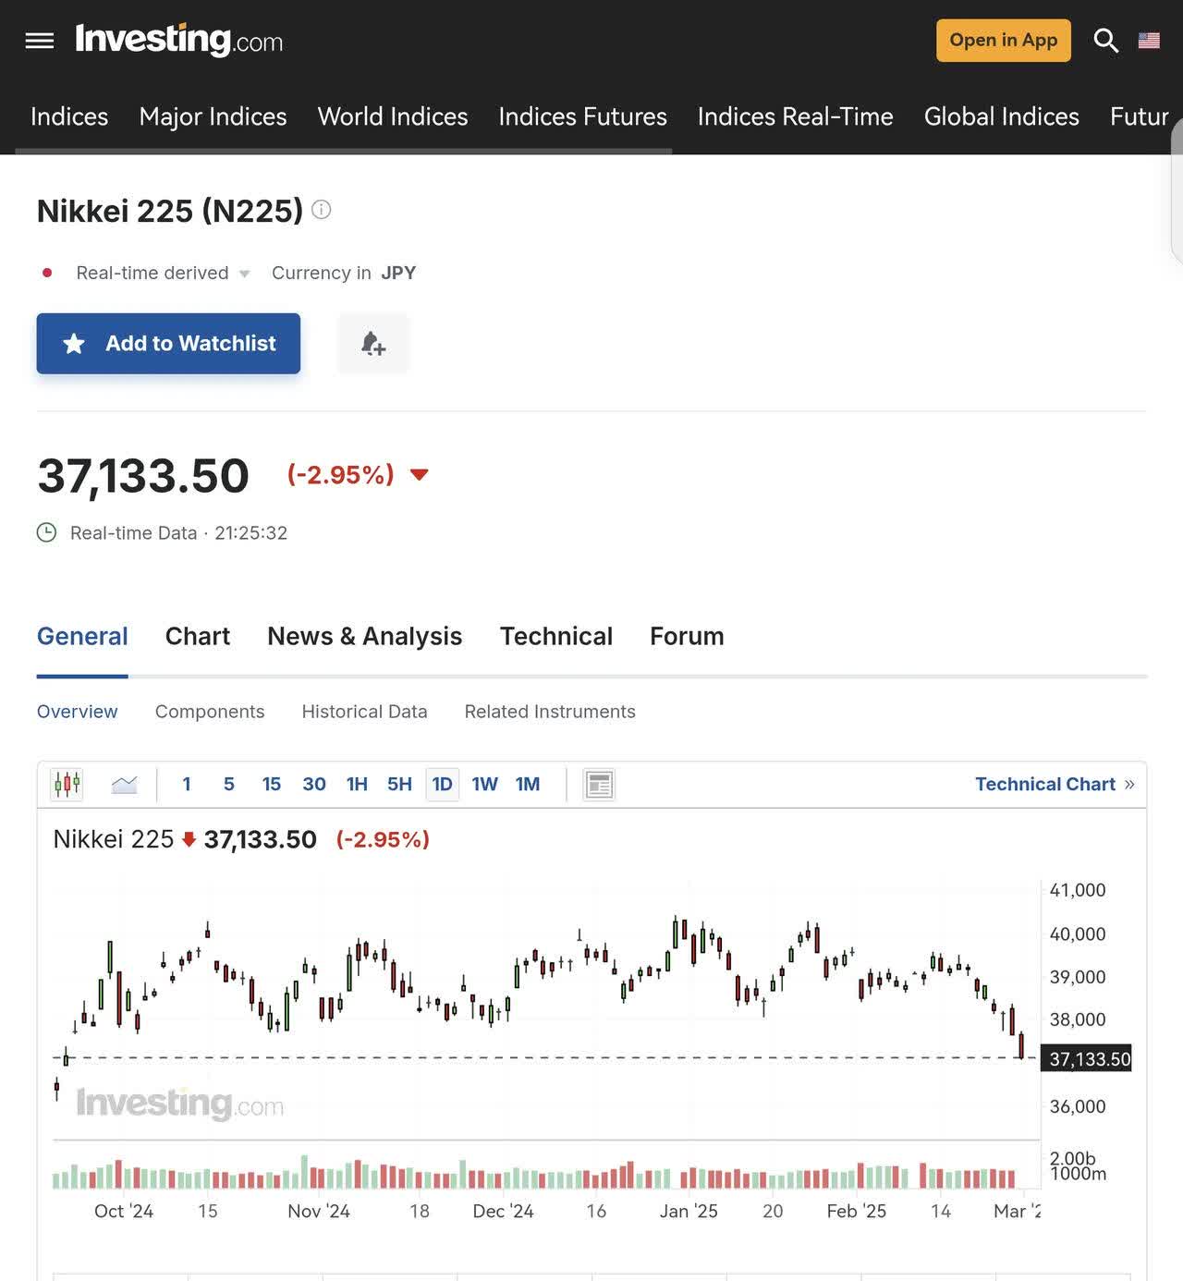Expand the Real-time derived dropdown
Screen dimensions: 1183x1281
click(x=244, y=274)
